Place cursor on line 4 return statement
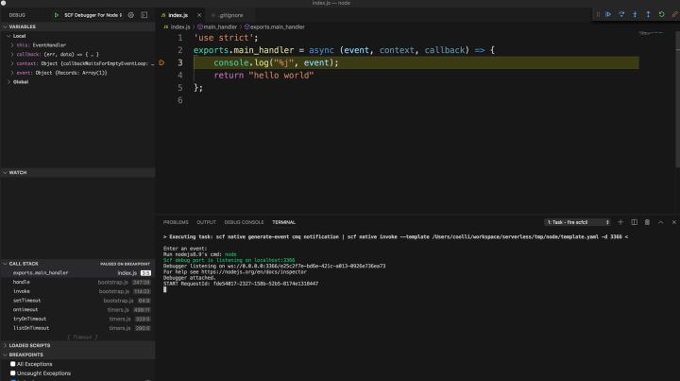The height and width of the screenshot is (381, 680). pyautogui.click(x=263, y=75)
